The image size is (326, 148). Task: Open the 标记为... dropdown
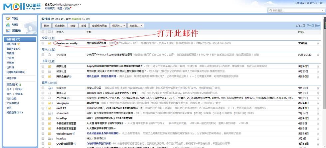[118, 26]
